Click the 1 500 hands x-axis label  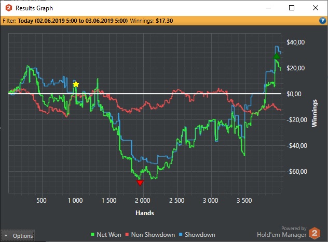coord(109,201)
